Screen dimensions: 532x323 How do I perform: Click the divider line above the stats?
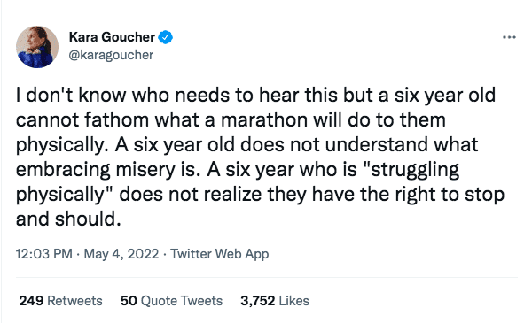[267, 278]
